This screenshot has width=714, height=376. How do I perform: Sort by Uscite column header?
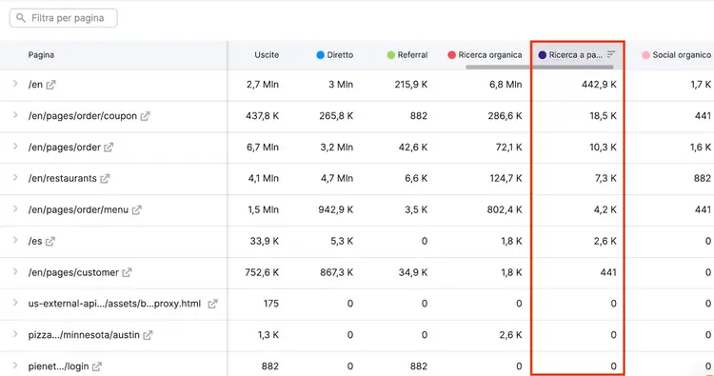[267, 55]
